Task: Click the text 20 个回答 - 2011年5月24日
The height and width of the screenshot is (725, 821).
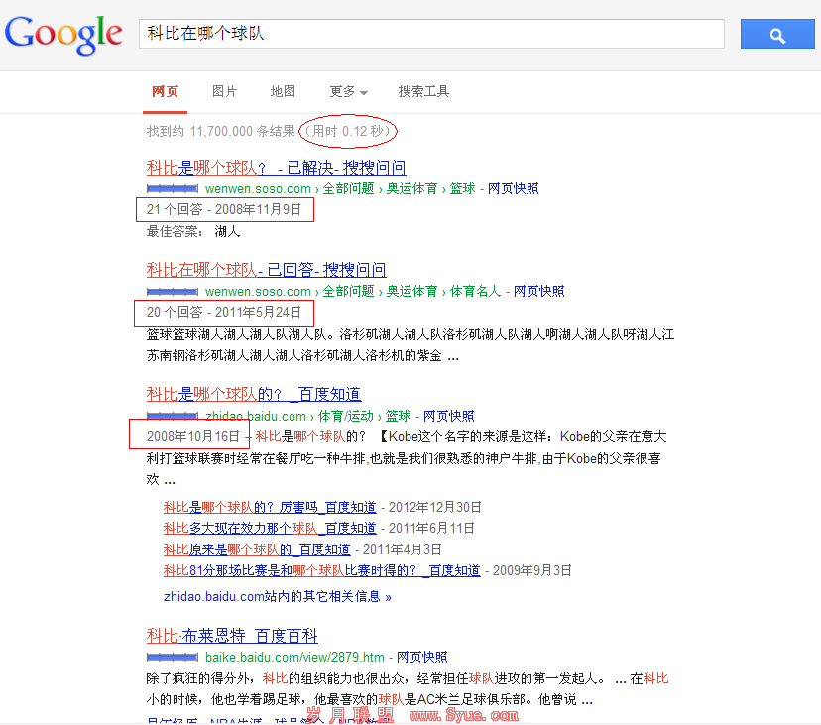Action: click(x=223, y=312)
